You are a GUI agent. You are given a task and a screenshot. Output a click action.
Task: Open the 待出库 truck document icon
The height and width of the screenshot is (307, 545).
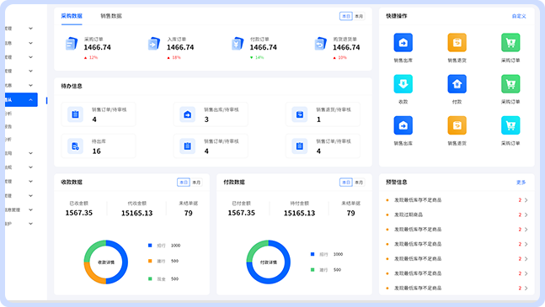(x=75, y=146)
